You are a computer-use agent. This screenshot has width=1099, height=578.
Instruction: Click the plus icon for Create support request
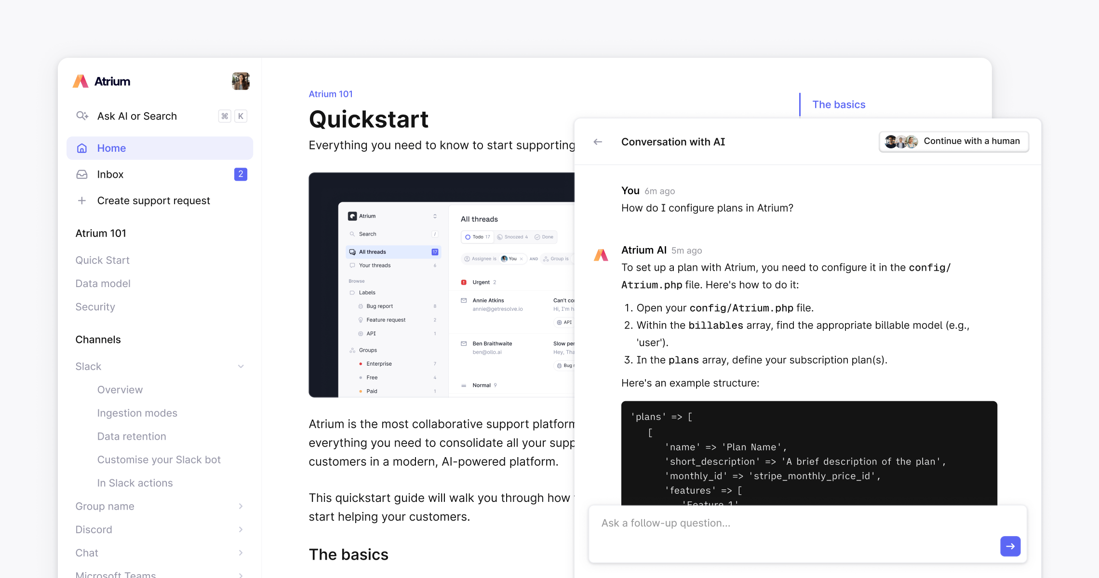pos(82,200)
